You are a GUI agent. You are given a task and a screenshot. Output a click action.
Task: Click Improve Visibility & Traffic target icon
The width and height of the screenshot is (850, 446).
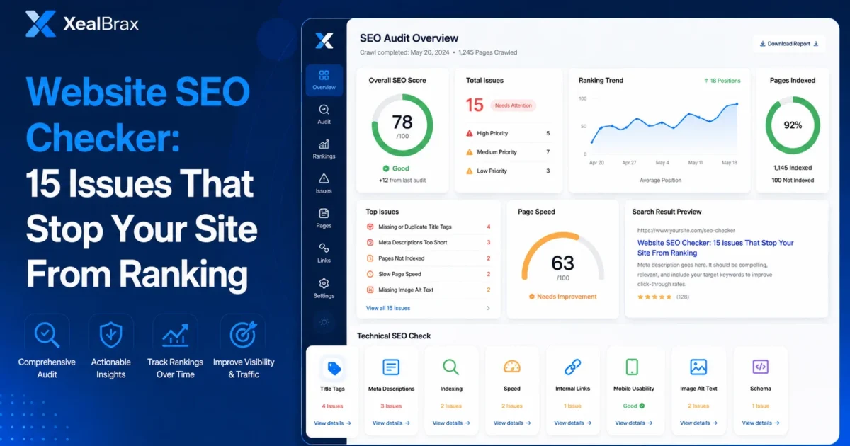point(243,334)
